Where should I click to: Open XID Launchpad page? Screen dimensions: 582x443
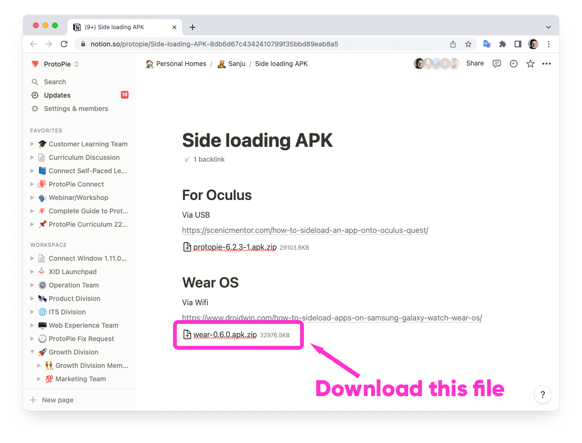(73, 272)
